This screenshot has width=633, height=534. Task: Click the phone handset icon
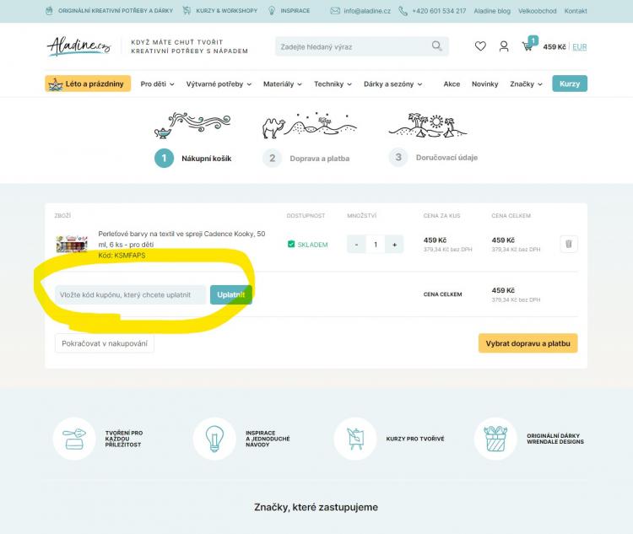(403, 11)
